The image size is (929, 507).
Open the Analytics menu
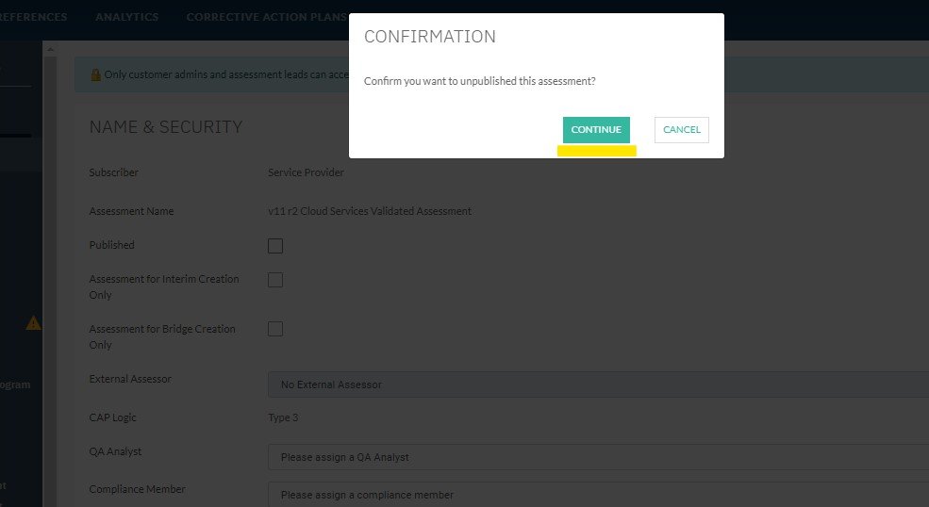(126, 17)
